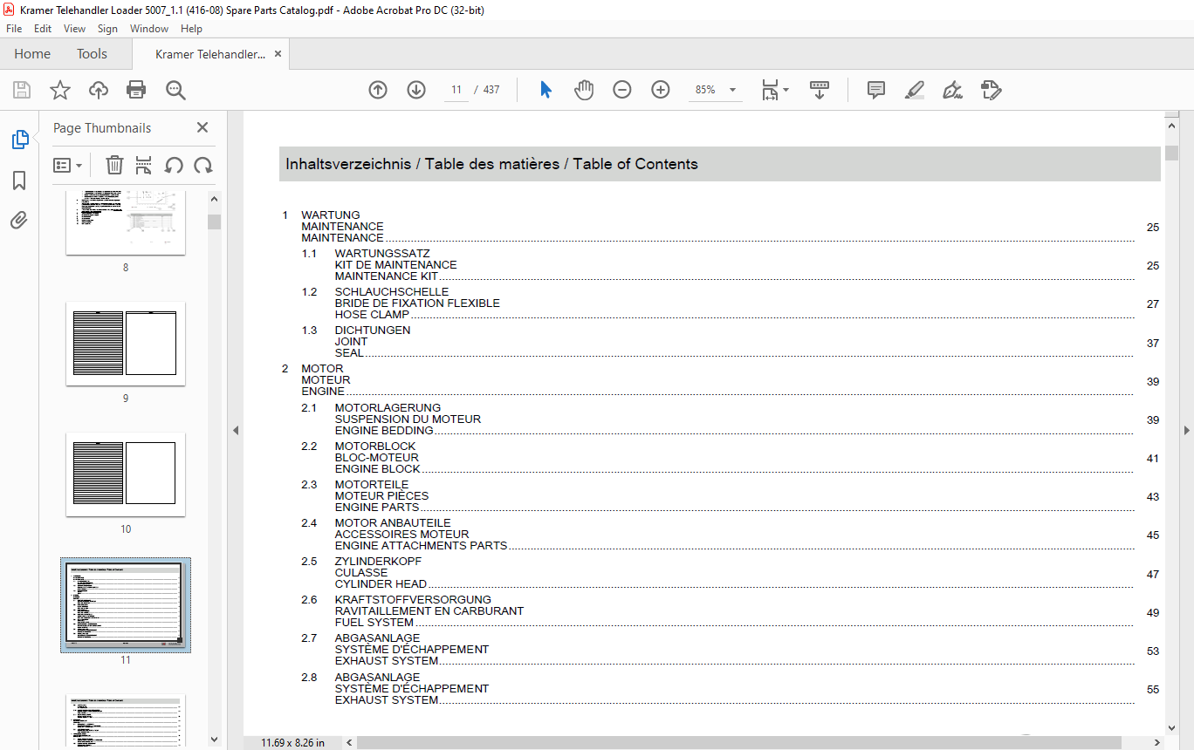1194x750 pixels.
Task: Go to the next page with the down arrow
Action: tap(416, 90)
